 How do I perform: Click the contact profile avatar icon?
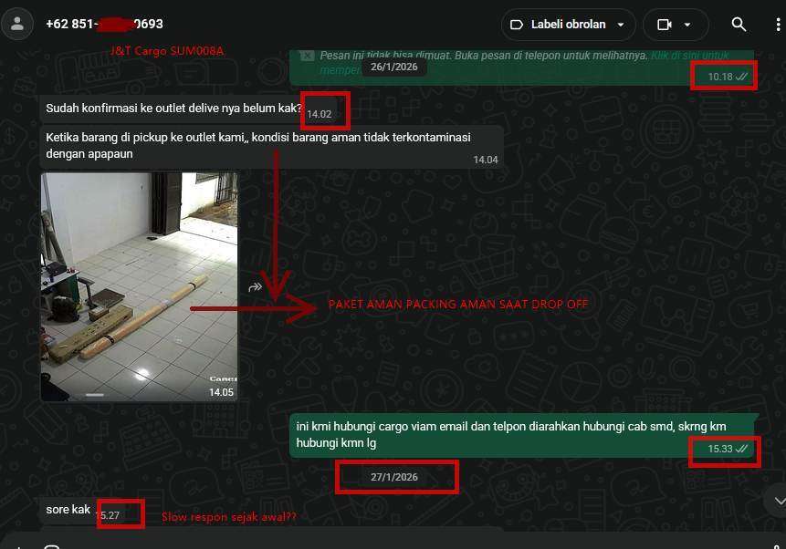click(16, 24)
